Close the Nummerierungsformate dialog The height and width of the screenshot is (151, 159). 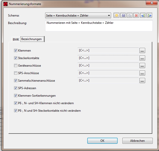(151, 3)
